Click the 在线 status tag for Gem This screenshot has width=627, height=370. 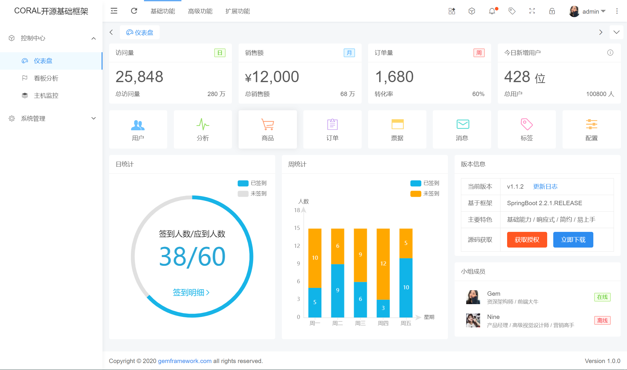coord(602,297)
